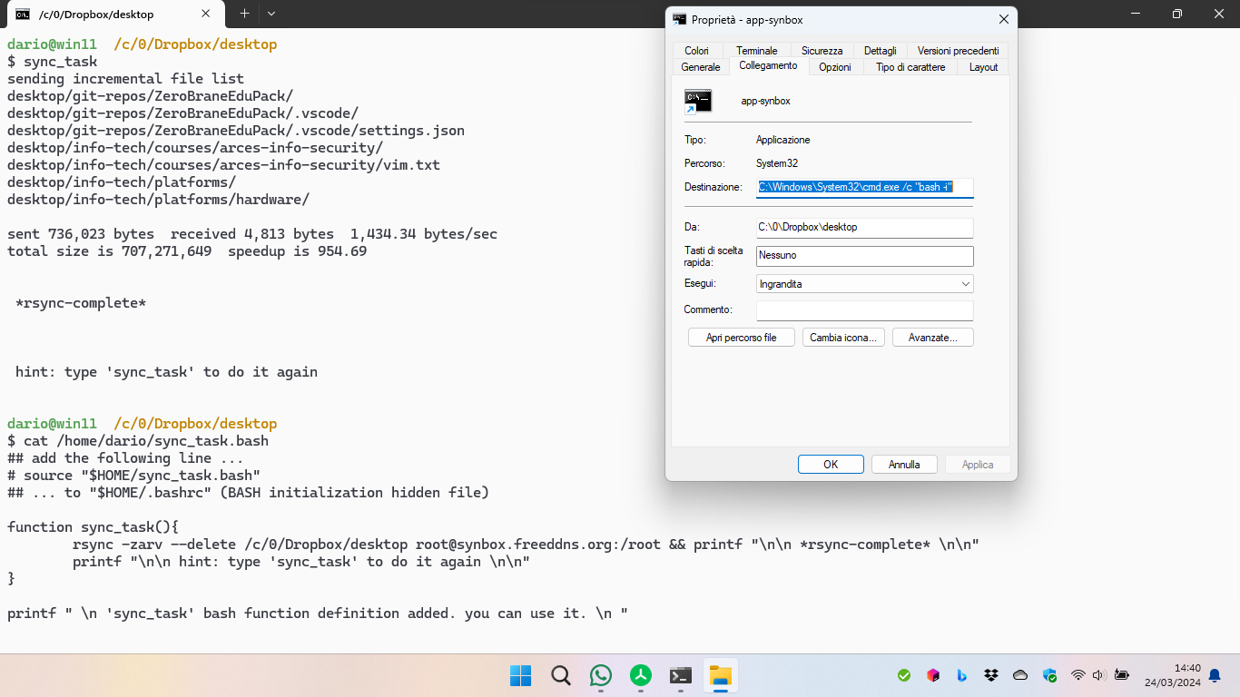Open the green three-spoke app in taskbar
This screenshot has height=697, width=1240.
click(641, 675)
